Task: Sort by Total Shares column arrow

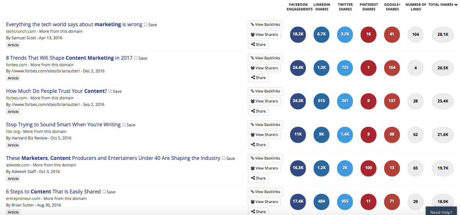Action: [456, 5]
